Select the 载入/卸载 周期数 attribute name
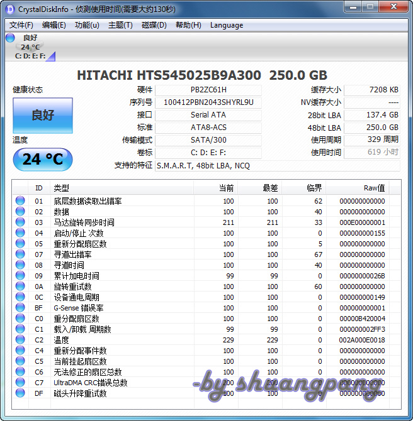413x421 pixels. (x=82, y=329)
